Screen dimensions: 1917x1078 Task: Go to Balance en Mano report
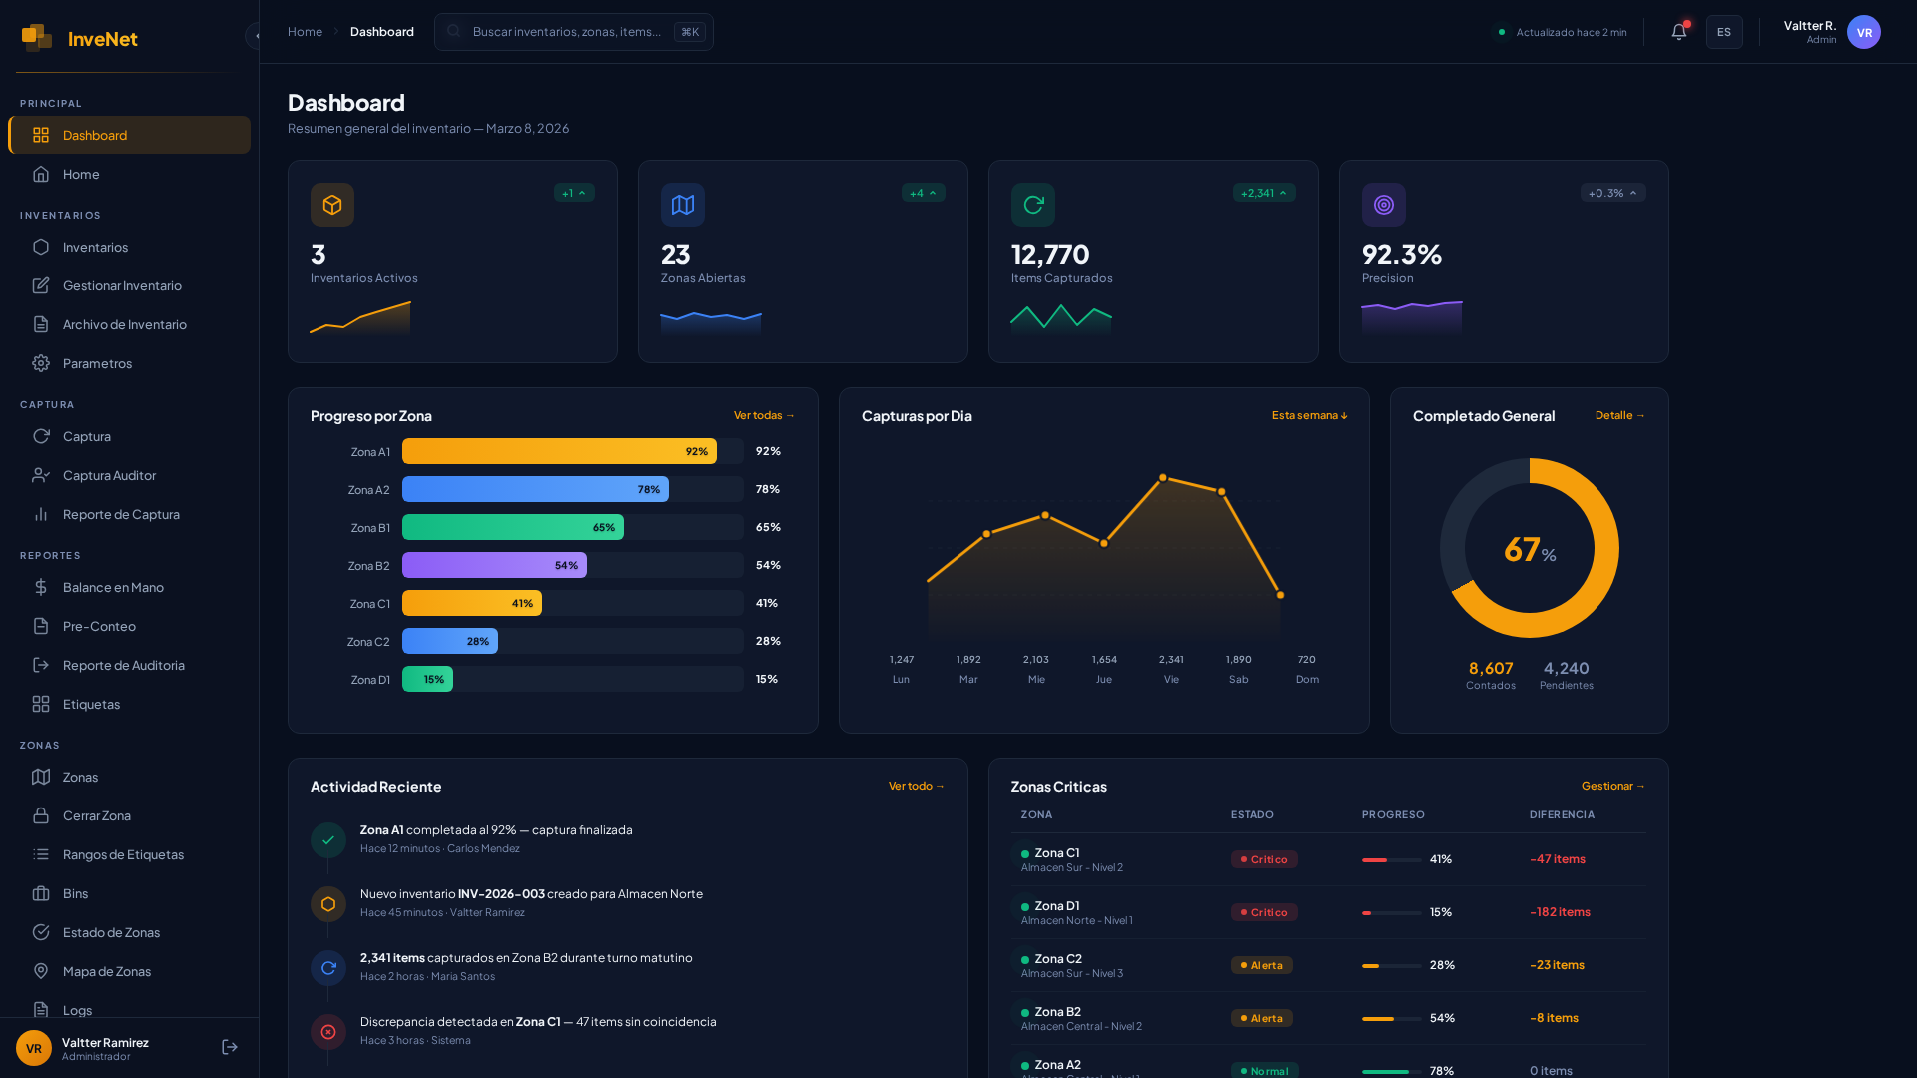(113, 587)
